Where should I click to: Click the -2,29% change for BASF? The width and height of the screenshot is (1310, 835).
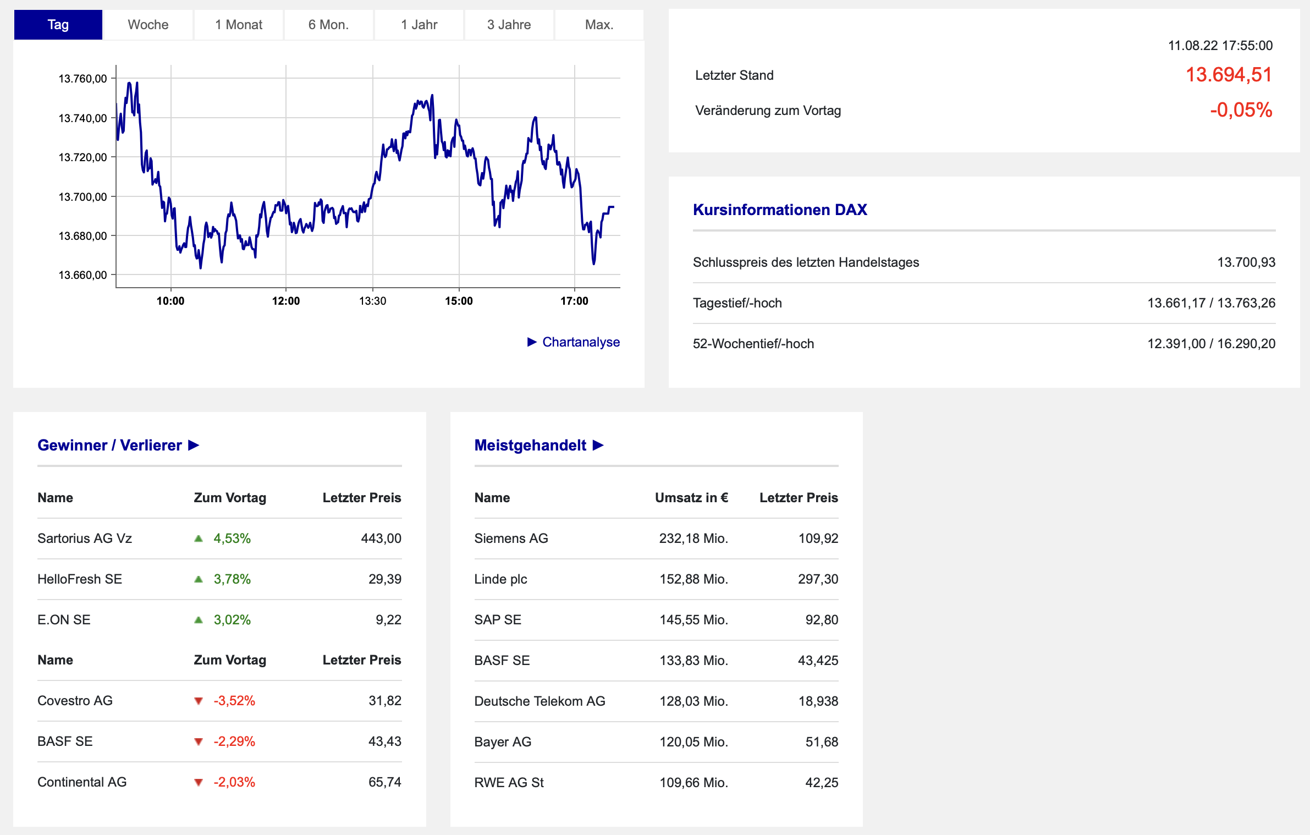click(x=234, y=741)
